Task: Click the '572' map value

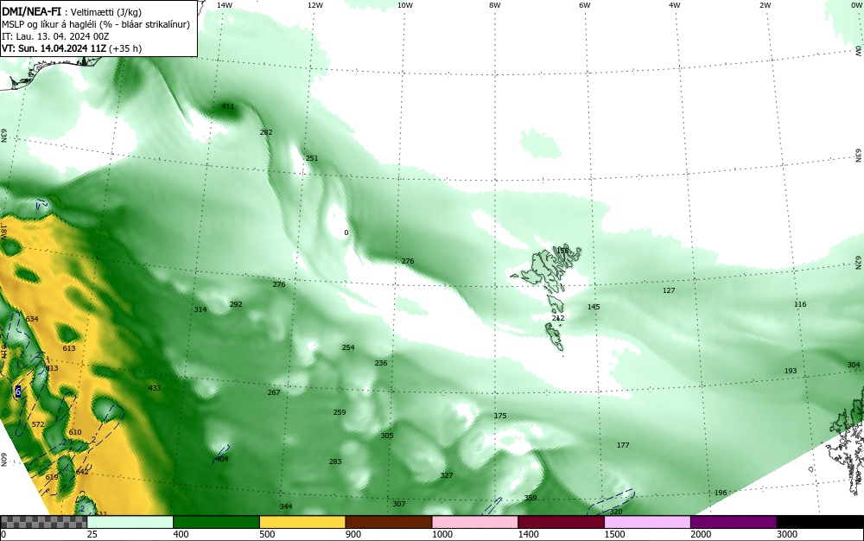Action: point(38,424)
